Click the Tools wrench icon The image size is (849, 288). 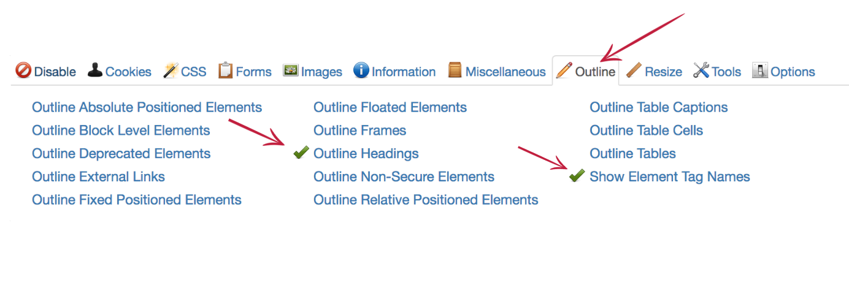(701, 70)
